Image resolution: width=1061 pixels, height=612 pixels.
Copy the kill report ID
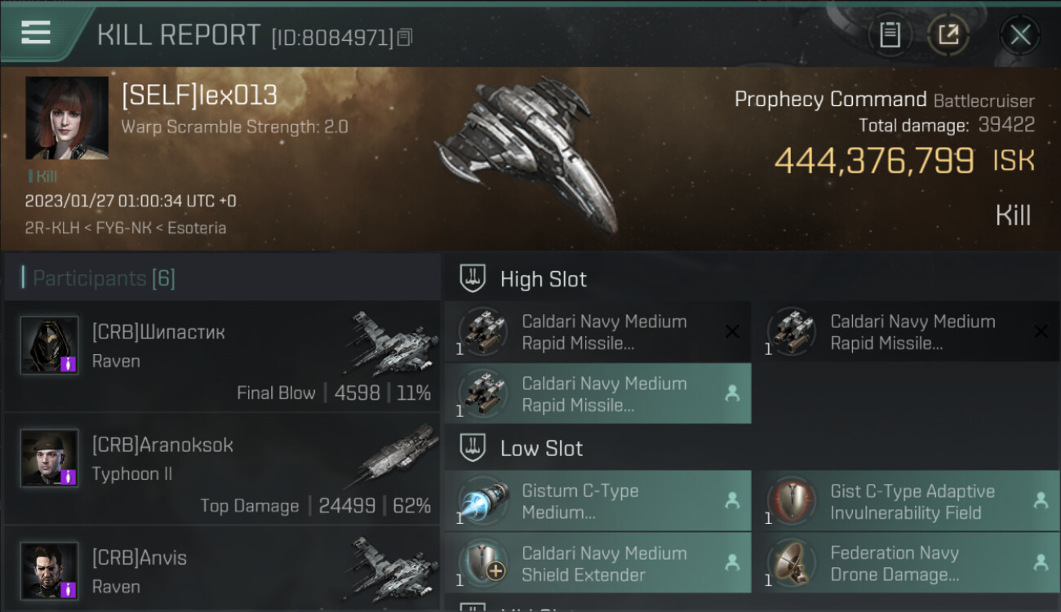[405, 38]
